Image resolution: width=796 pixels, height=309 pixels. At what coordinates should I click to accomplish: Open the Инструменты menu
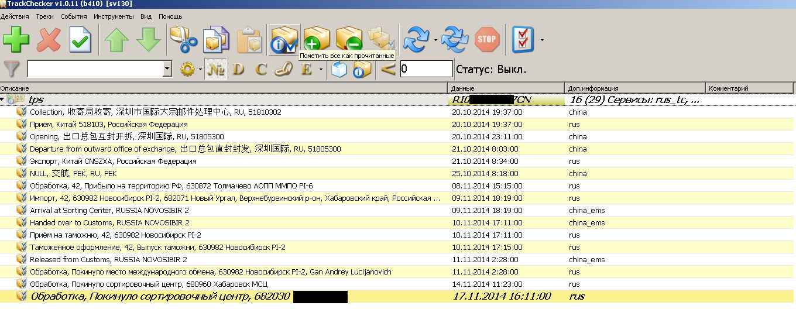pyautogui.click(x=114, y=16)
